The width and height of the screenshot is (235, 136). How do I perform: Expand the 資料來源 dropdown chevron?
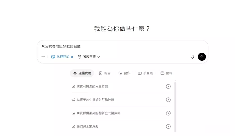(x=99, y=57)
